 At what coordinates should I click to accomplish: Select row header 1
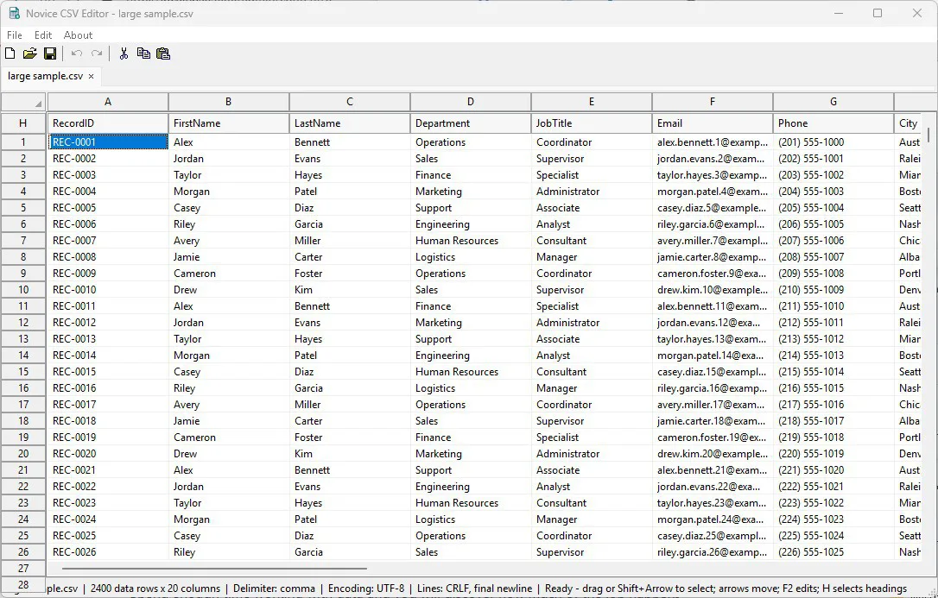(23, 142)
